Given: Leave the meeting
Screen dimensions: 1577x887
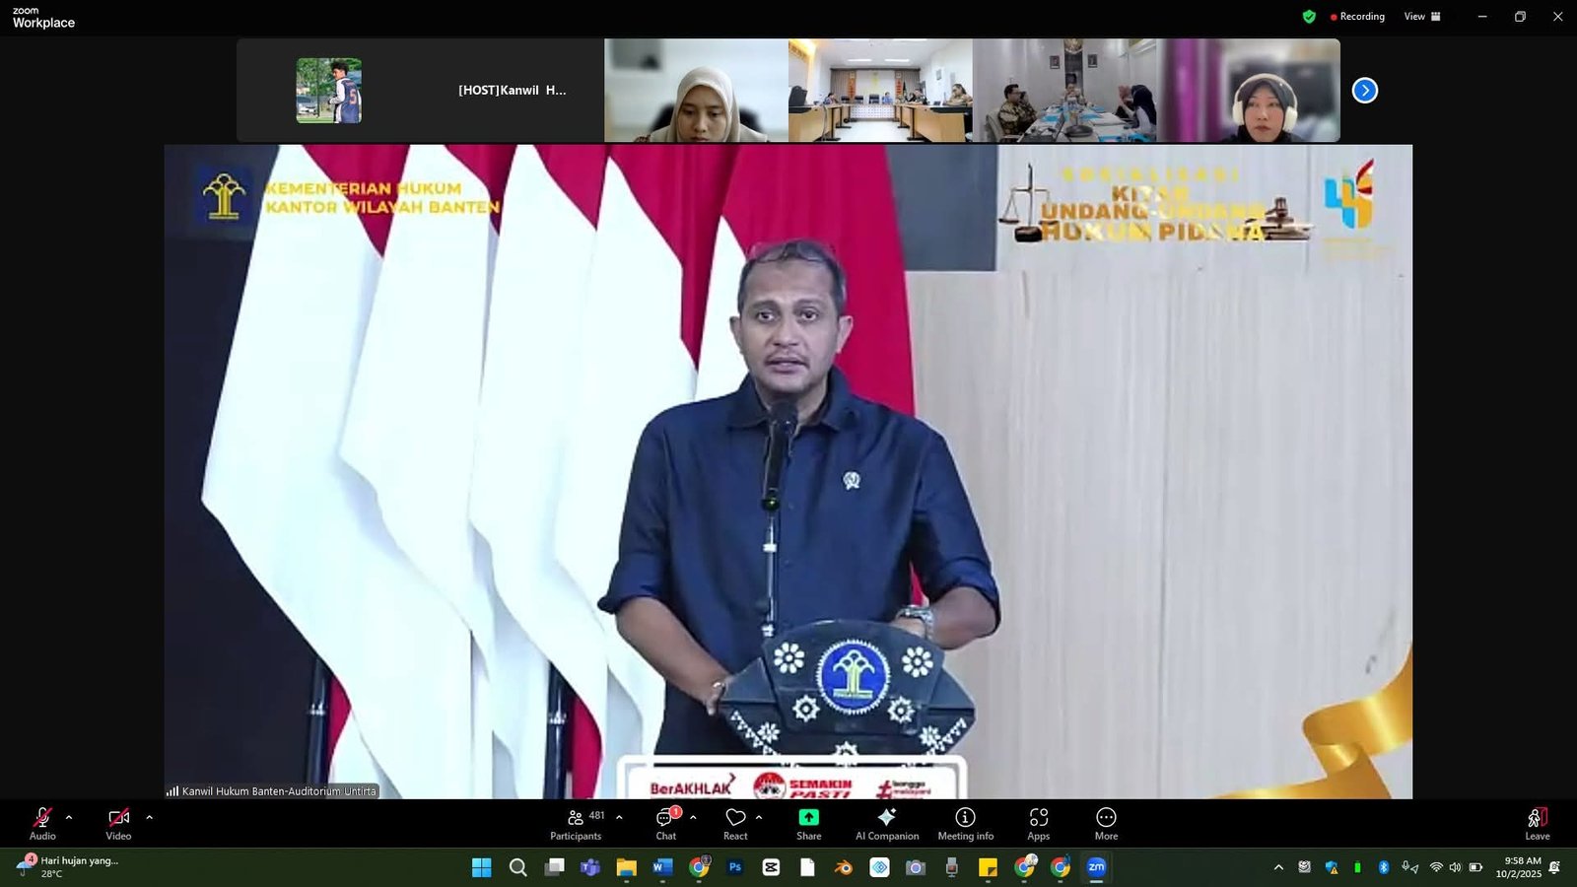Looking at the screenshot, I should click(1537, 824).
